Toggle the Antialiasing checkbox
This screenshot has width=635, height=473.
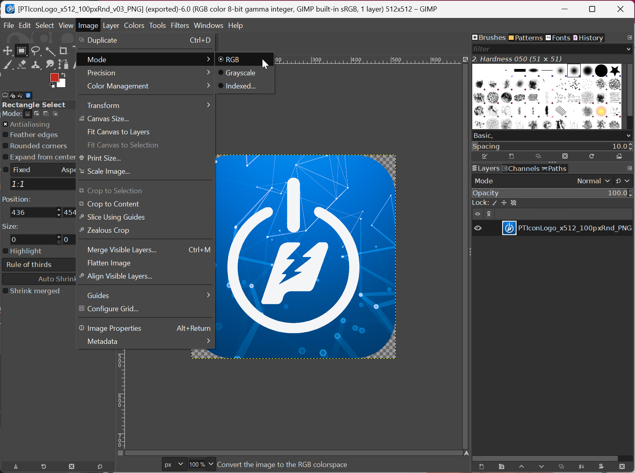click(6, 124)
